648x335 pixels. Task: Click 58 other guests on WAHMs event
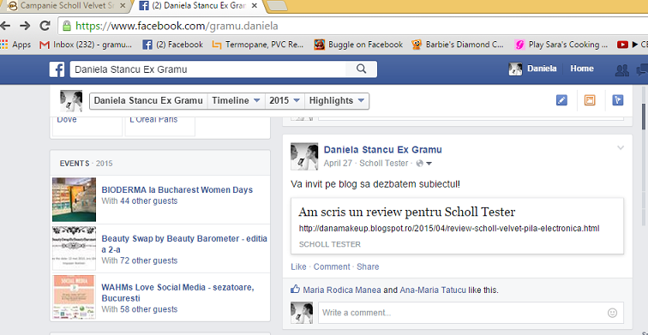(x=149, y=309)
